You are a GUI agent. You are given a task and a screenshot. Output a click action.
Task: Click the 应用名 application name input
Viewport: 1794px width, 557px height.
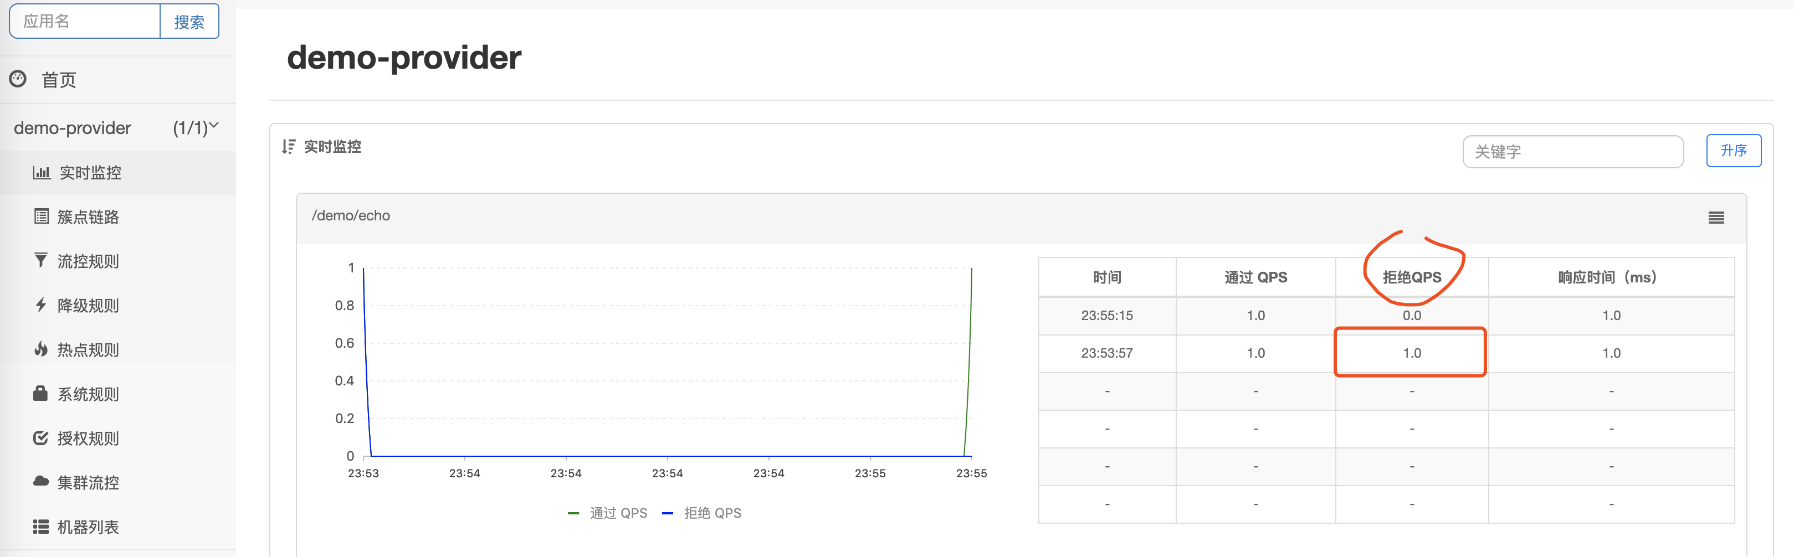pyautogui.click(x=84, y=22)
